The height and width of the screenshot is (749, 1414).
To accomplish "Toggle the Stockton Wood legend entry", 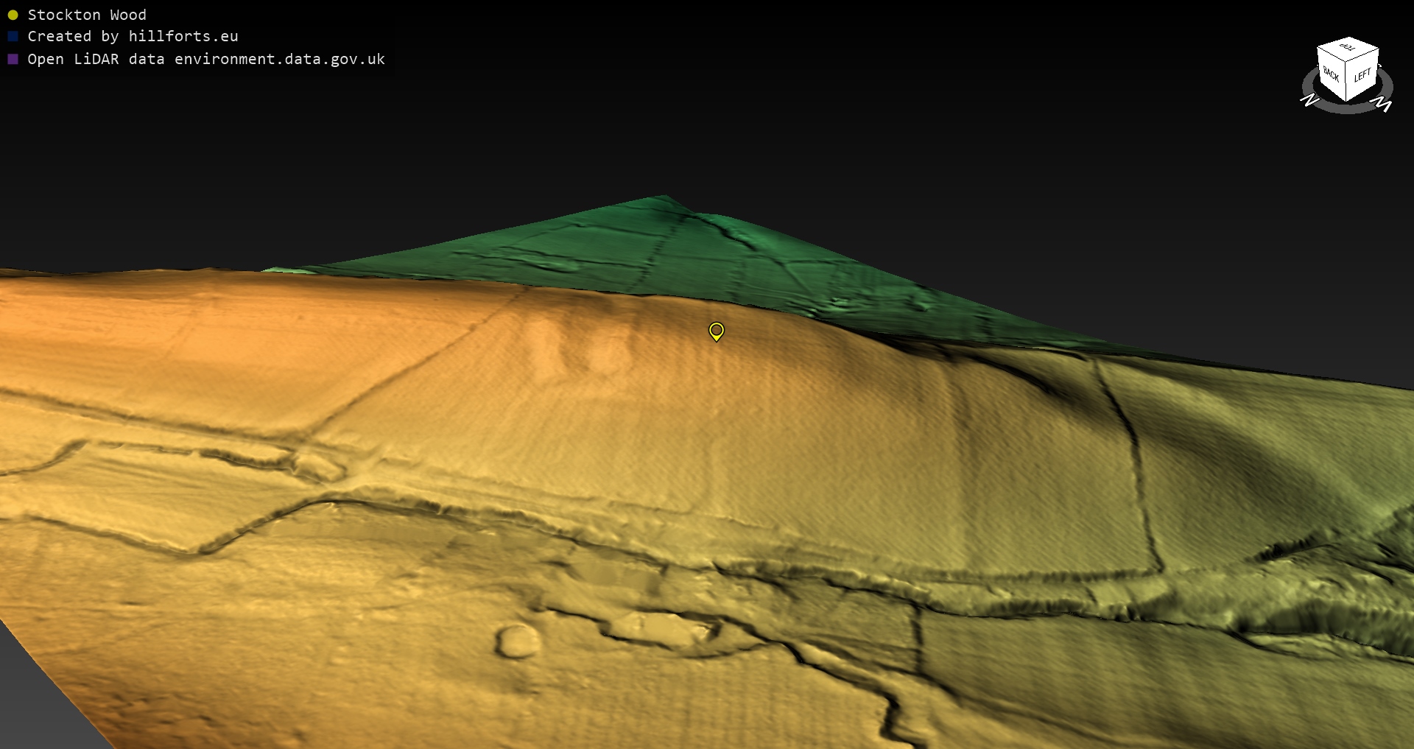I will [87, 15].
